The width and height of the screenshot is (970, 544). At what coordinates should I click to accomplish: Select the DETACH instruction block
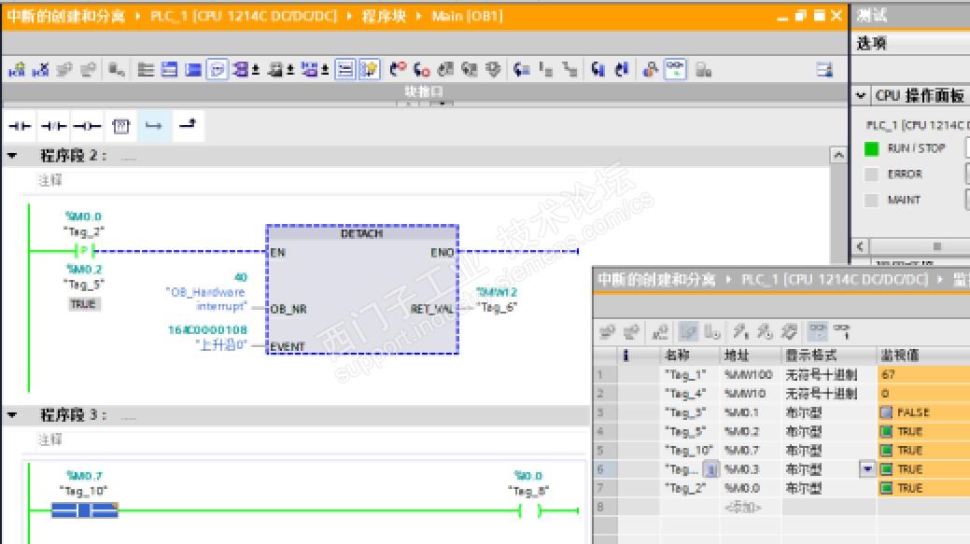click(362, 289)
